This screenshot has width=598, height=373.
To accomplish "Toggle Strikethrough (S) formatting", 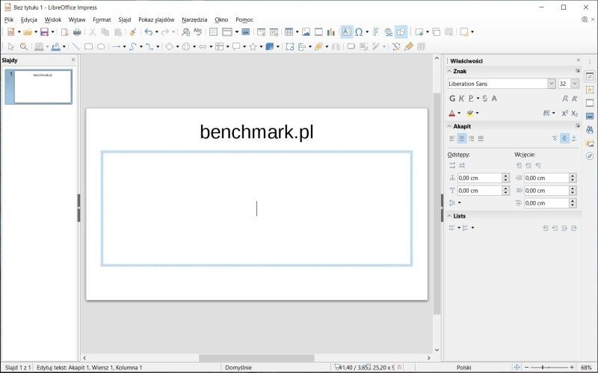I will point(484,99).
